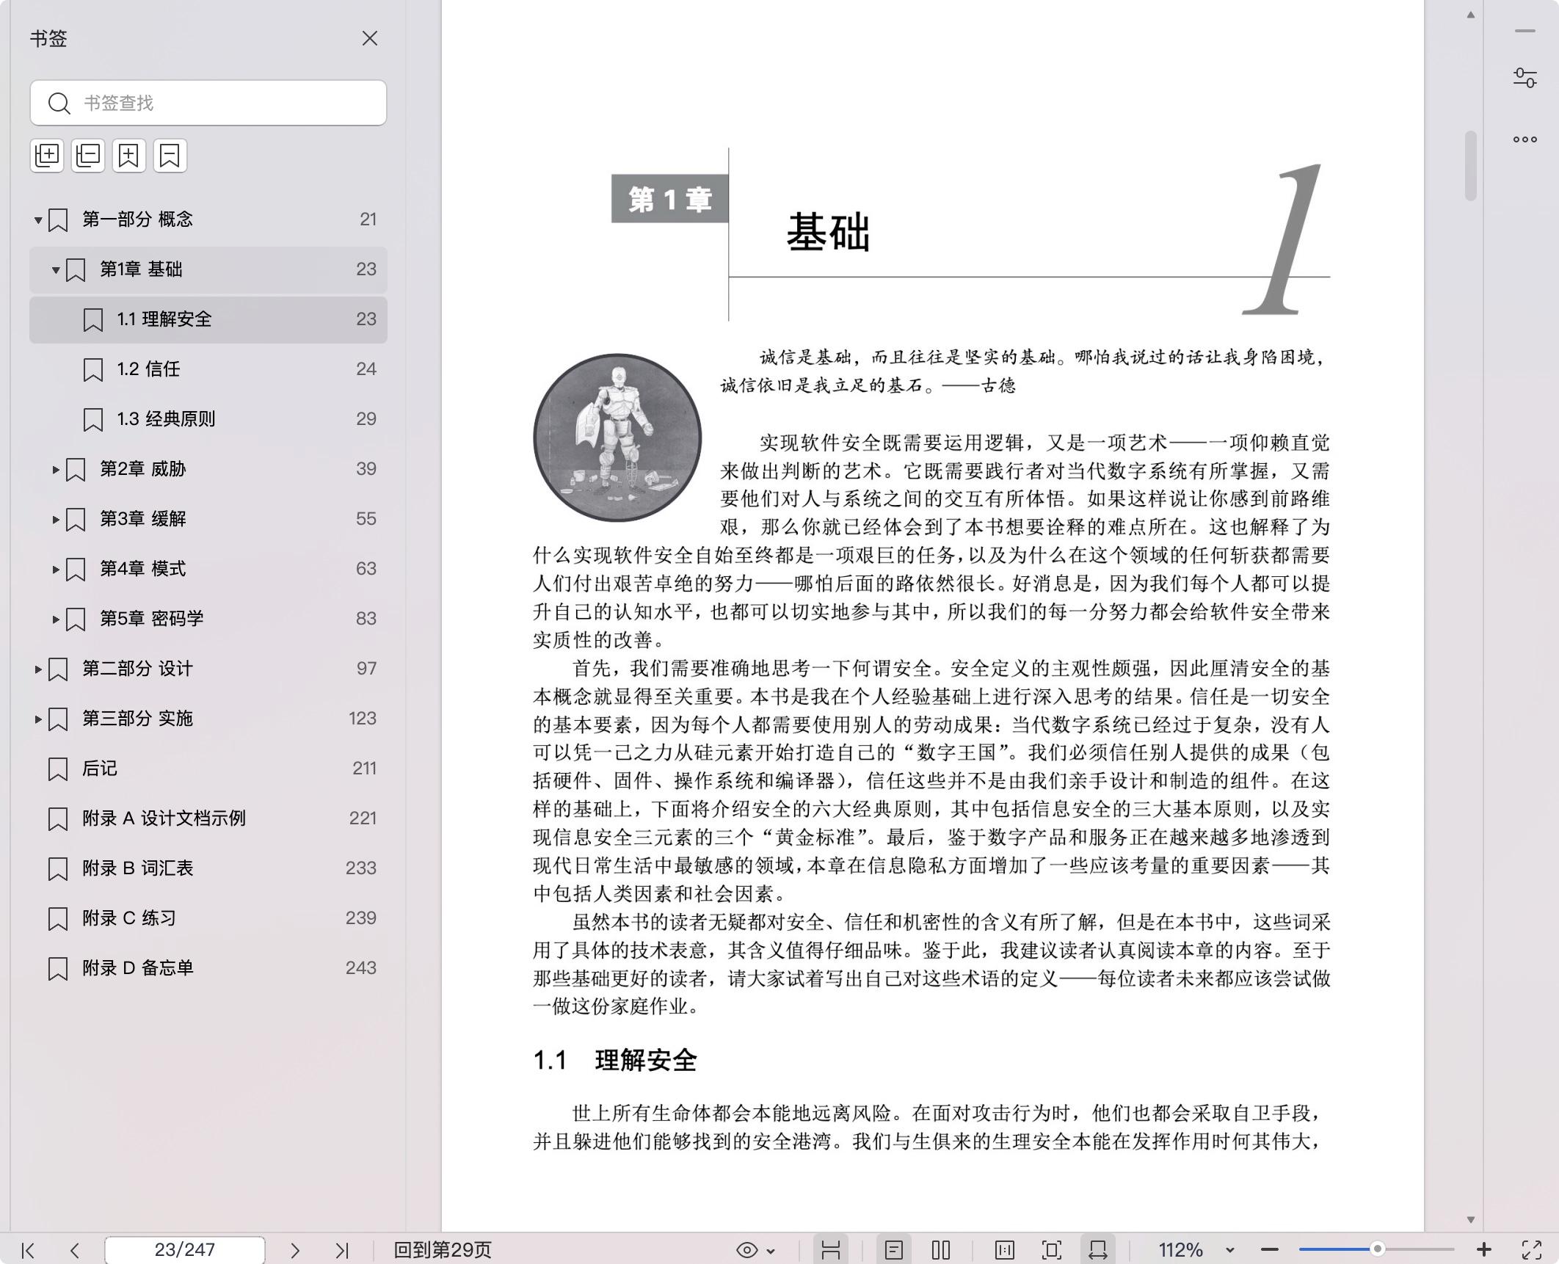Open 附录 A 设计文档示例 bookmark
Image resolution: width=1559 pixels, height=1264 pixels.
point(208,818)
